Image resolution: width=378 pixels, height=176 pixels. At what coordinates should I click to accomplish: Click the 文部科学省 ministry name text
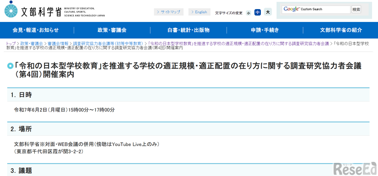42,11
